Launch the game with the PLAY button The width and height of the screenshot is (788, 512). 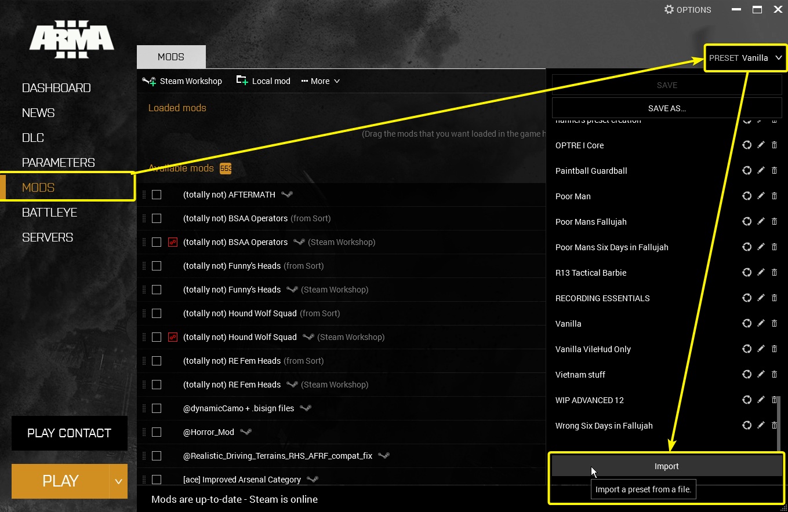pyautogui.click(x=60, y=481)
